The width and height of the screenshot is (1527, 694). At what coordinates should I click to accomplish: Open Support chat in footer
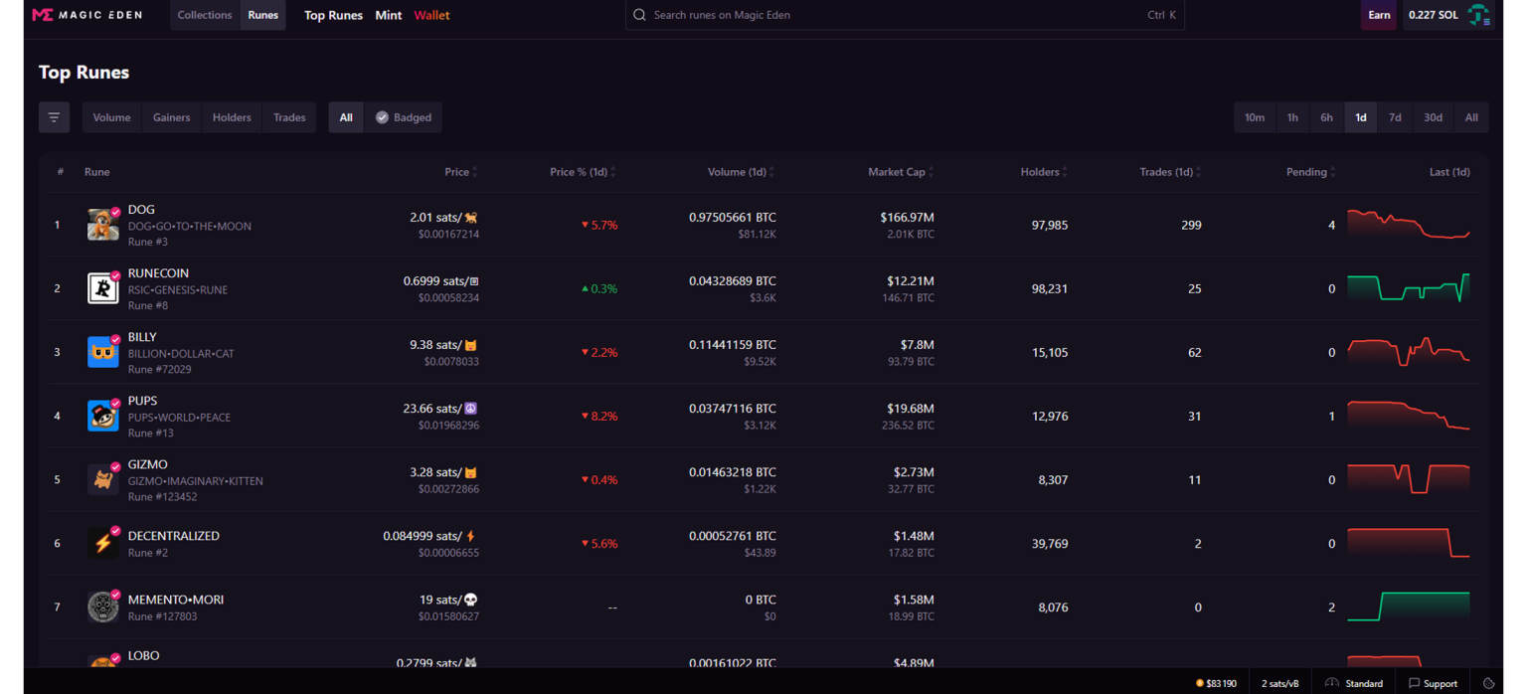(x=1433, y=683)
